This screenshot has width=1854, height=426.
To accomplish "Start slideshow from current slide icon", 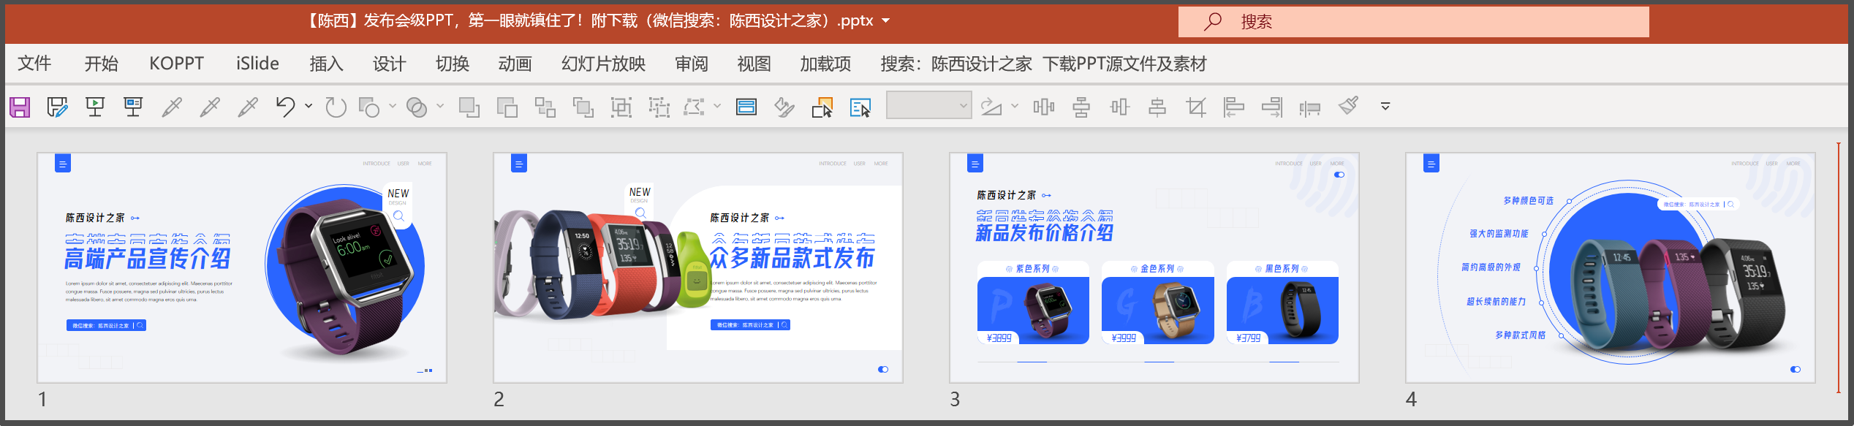I will click(133, 107).
